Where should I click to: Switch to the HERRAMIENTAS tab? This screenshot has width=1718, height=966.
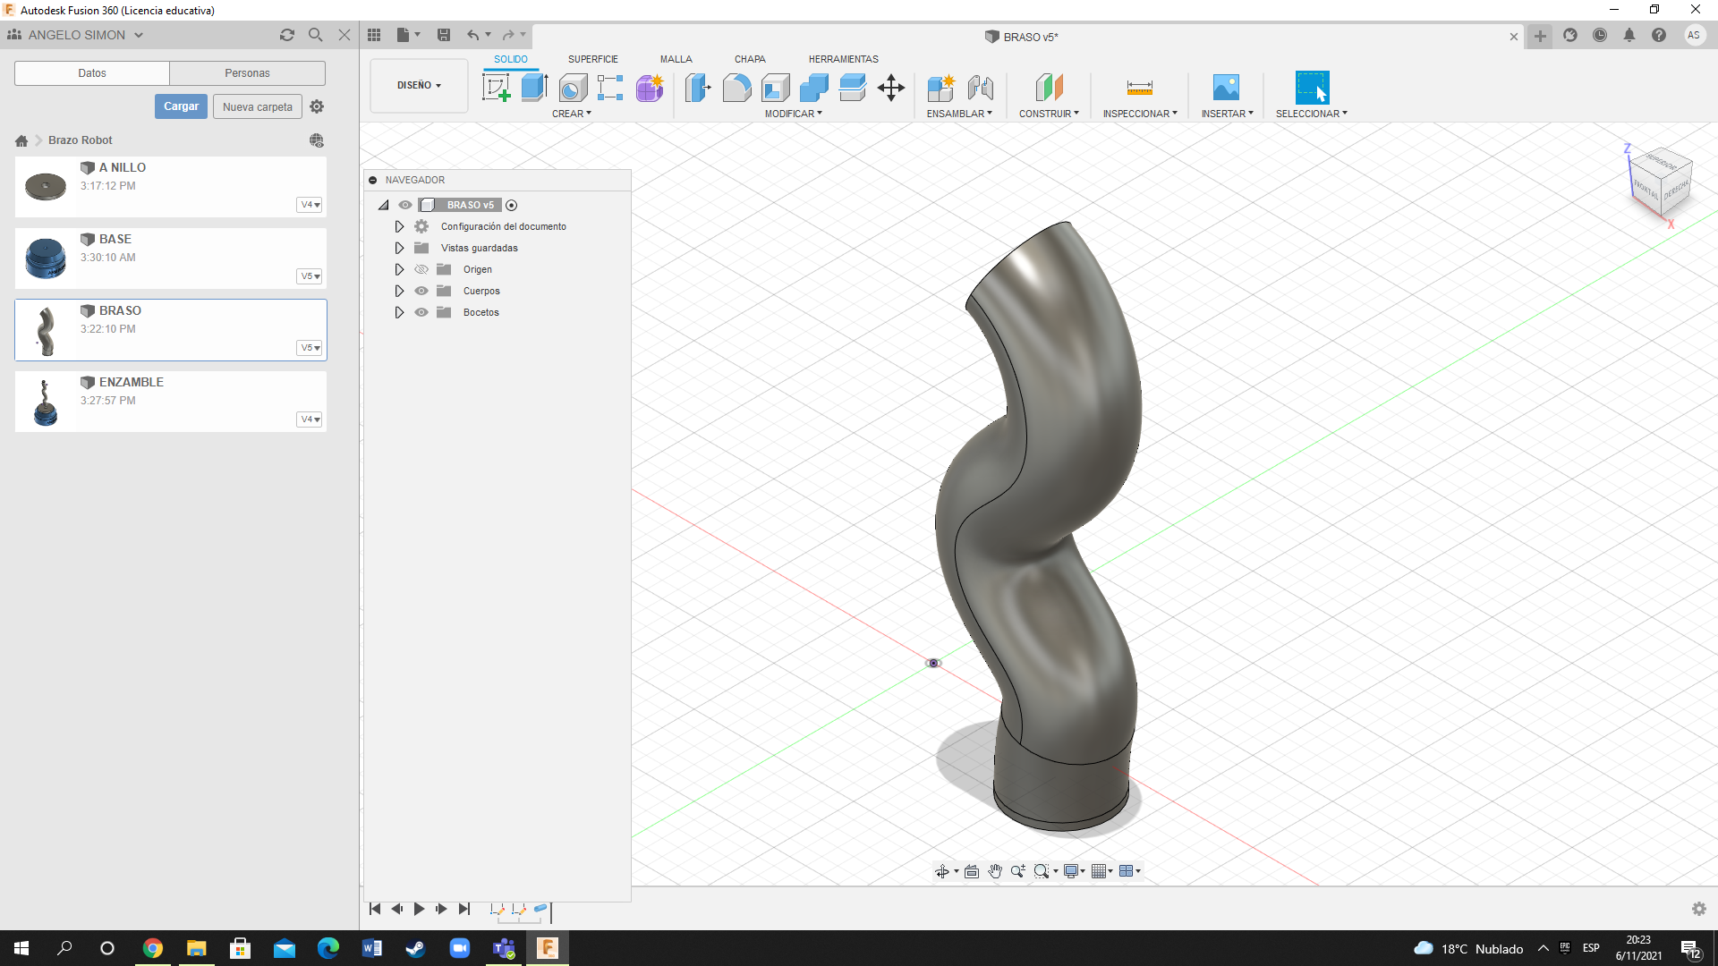coord(843,59)
